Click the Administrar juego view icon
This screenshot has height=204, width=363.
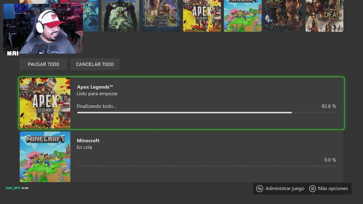(x=259, y=189)
